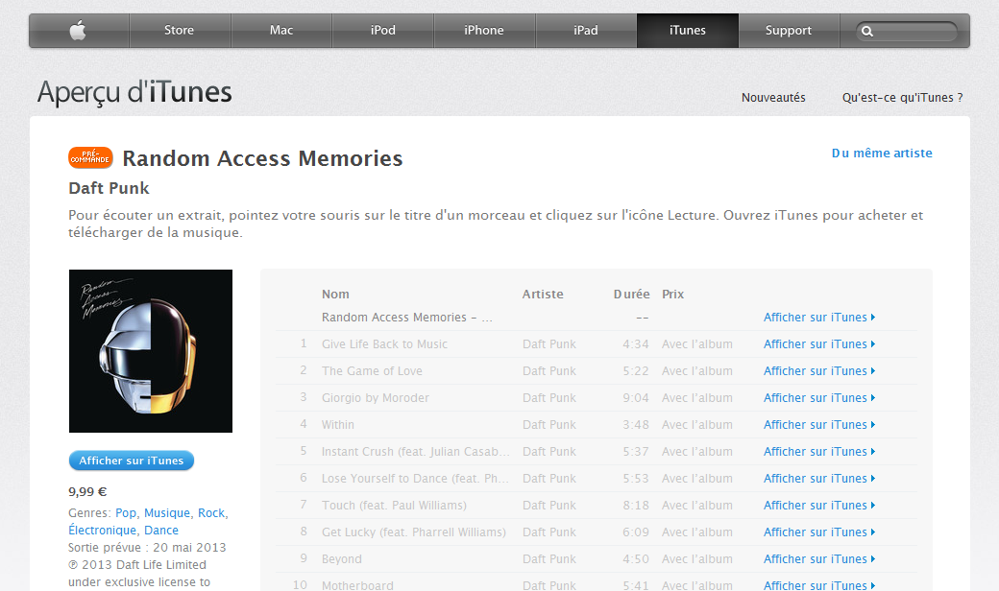Click Afficher sur iTunes for Get Lucky
The image size is (999, 591).
click(819, 532)
